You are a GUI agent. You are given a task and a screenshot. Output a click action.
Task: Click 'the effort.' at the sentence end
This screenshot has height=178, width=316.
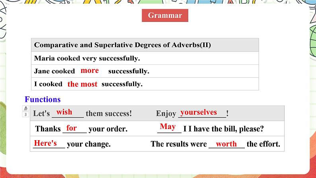point(263,144)
